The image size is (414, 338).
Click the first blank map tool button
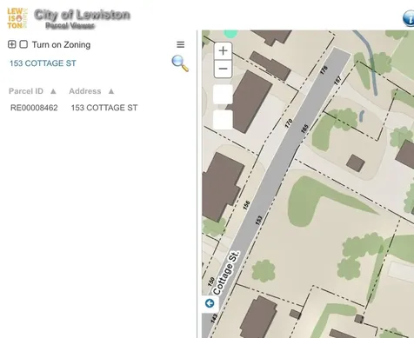[223, 94]
